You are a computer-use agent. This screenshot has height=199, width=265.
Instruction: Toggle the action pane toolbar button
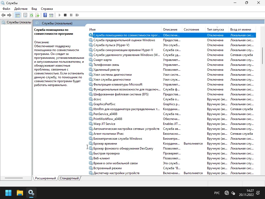[51, 15]
